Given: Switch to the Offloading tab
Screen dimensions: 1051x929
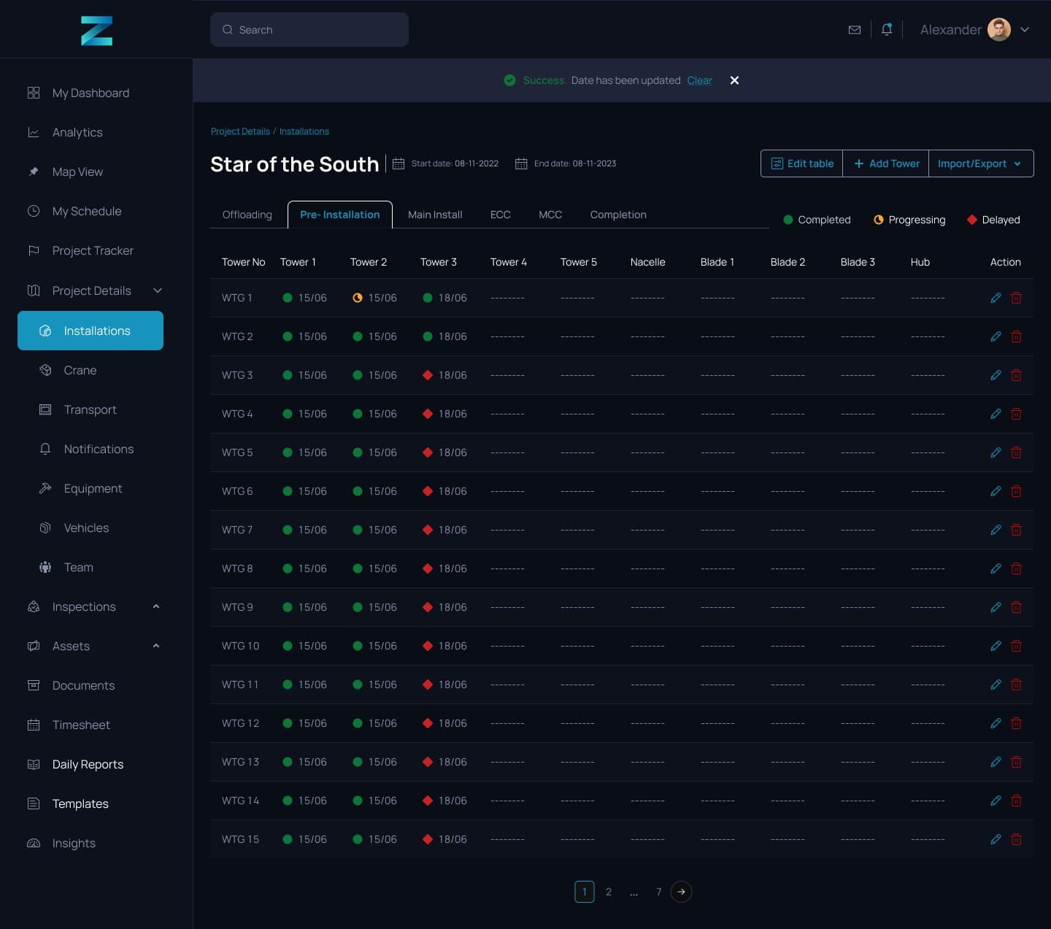Looking at the screenshot, I should (x=247, y=215).
